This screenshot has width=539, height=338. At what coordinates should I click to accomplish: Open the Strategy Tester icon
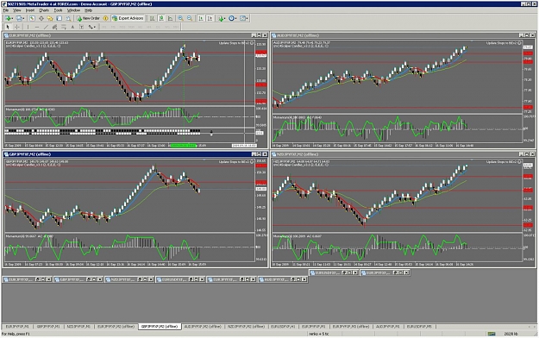click(68, 18)
